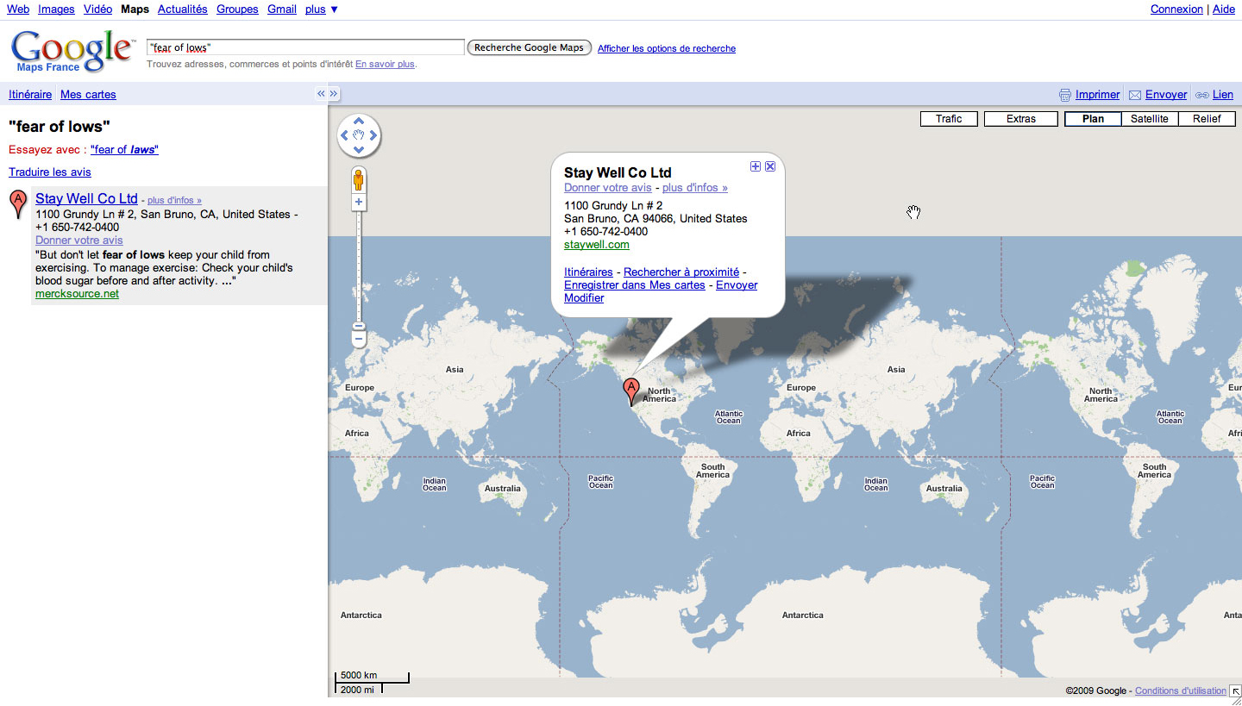
Task: Switch map view to Satellite
Action: (x=1150, y=119)
